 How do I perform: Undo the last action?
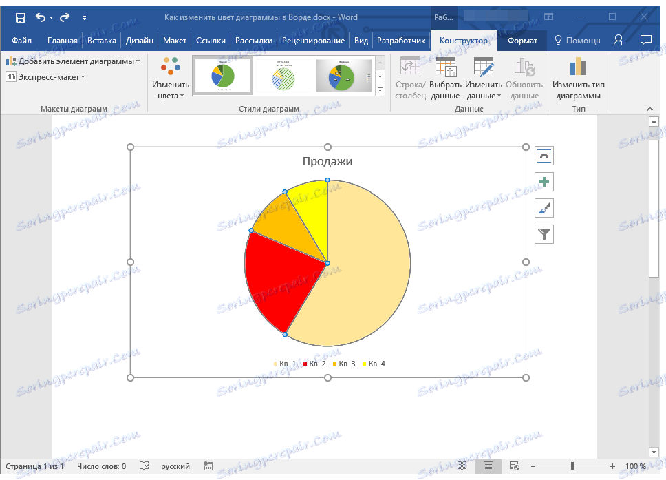click(x=41, y=17)
